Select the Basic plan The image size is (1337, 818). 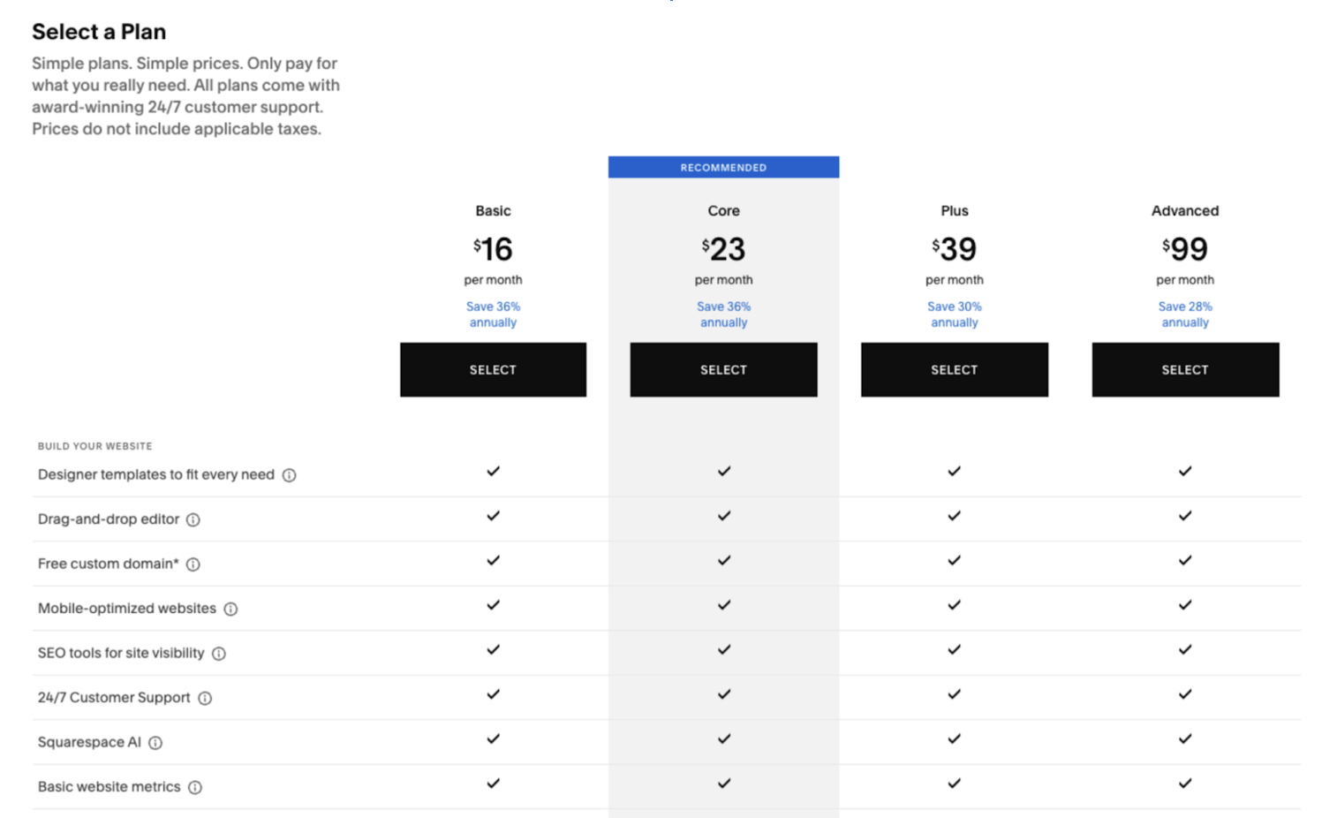(x=493, y=369)
